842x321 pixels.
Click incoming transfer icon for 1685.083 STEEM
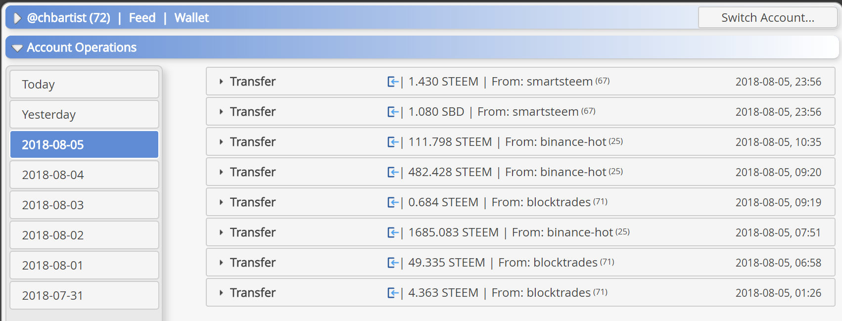pos(393,232)
